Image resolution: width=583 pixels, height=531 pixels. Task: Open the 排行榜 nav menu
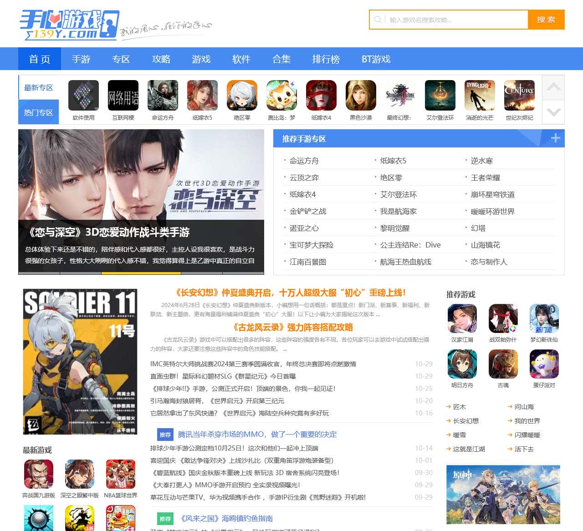(326, 59)
